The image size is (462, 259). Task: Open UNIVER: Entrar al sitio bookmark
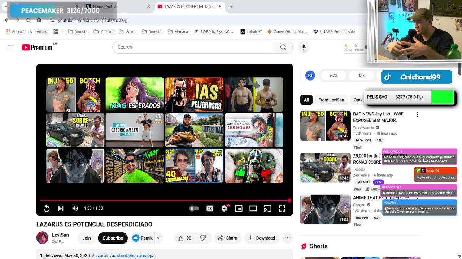click(334, 32)
